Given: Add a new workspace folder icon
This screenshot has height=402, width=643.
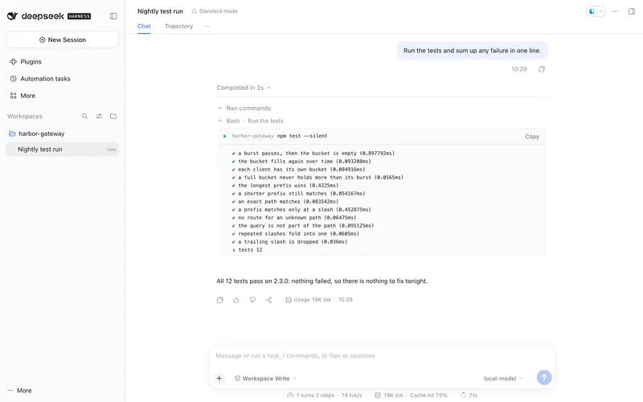Looking at the screenshot, I should (x=113, y=116).
